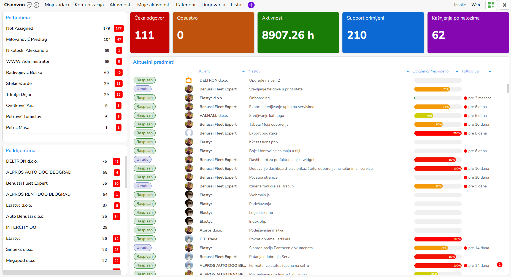Sort by the Klijent column header
Screen dimensions: 511x277
coord(204,71)
